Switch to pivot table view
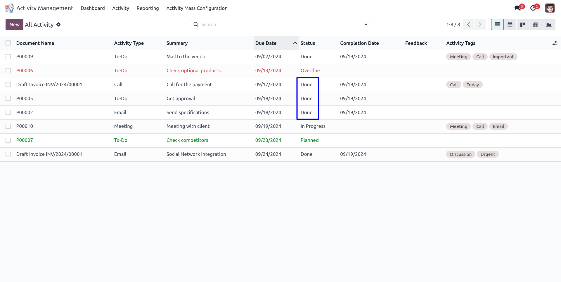This screenshot has height=282, width=561. (536, 25)
